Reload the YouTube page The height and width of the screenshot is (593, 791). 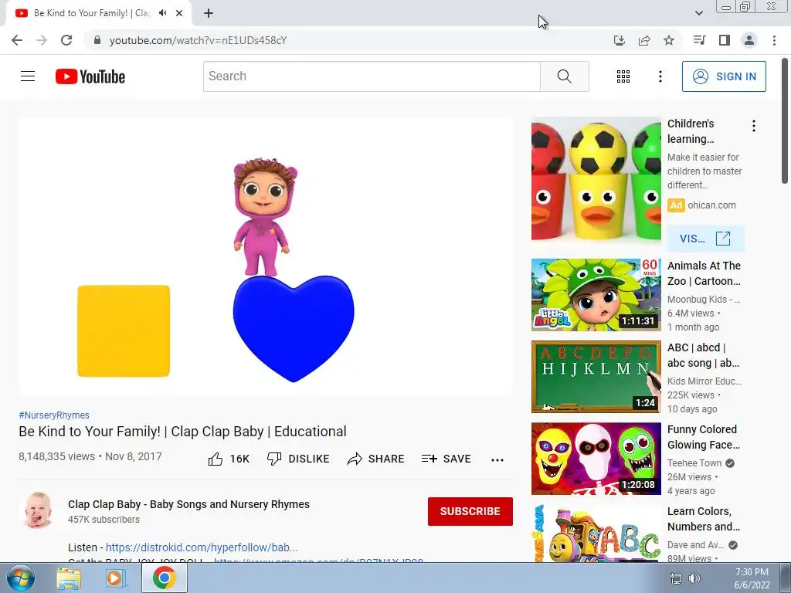pyautogui.click(x=66, y=40)
